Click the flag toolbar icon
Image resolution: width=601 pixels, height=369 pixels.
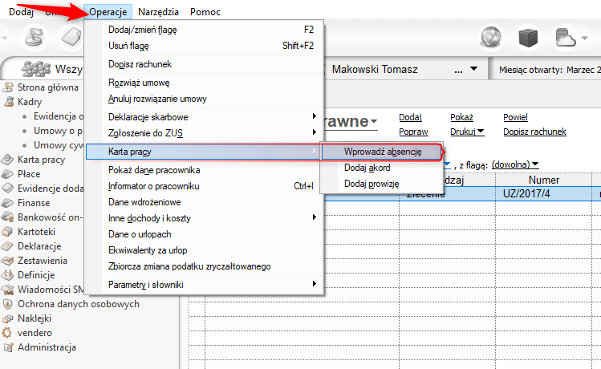tap(34, 38)
